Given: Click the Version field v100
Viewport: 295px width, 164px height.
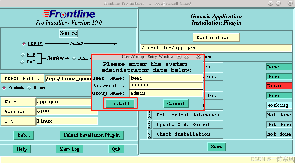Looking at the screenshot, I should pyautogui.click(x=67, y=111).
